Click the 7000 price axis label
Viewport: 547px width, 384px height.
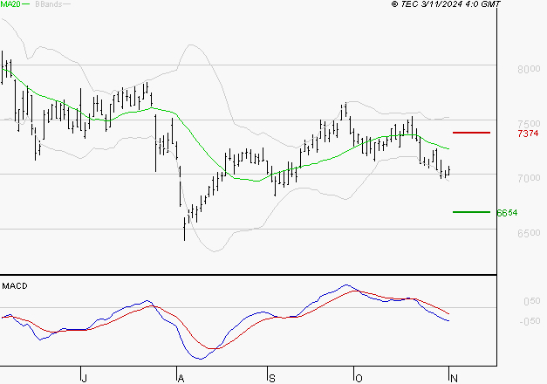(x=529, y=178)
